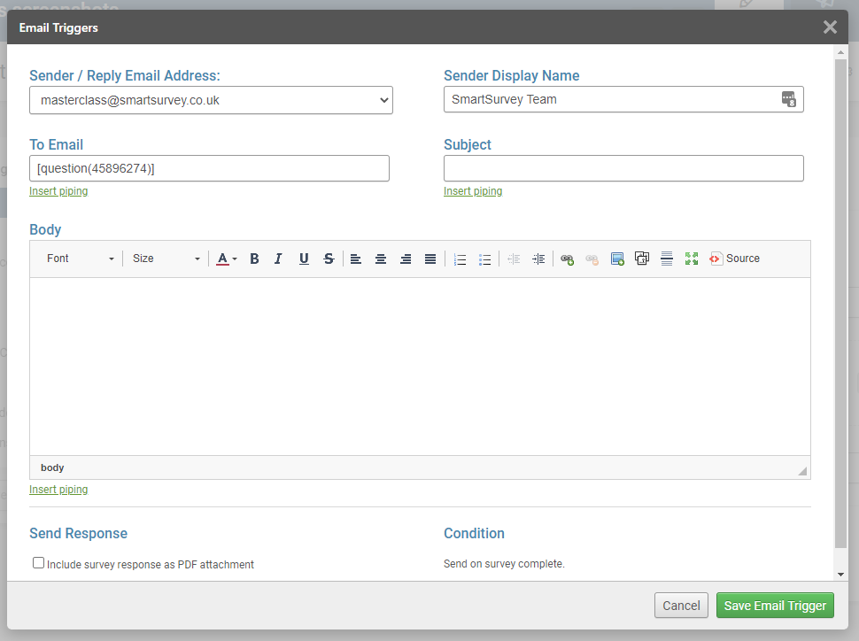
Task: Switch editor to Source view
Action: click(x=734, y=259)
